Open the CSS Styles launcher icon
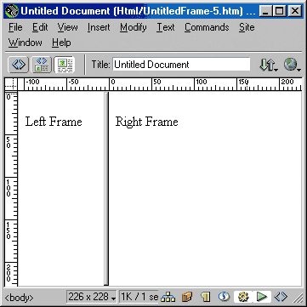The width and height of the screenshot is (307, 307). [x=224, y=297]
